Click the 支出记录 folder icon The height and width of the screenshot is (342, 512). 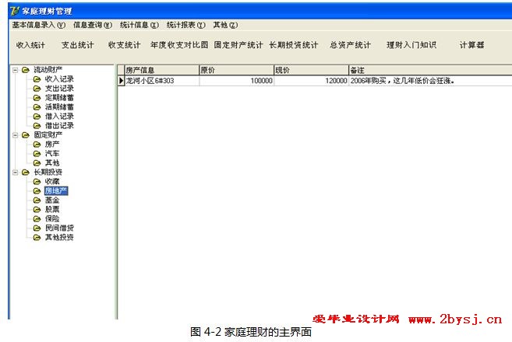coord(37,89)
